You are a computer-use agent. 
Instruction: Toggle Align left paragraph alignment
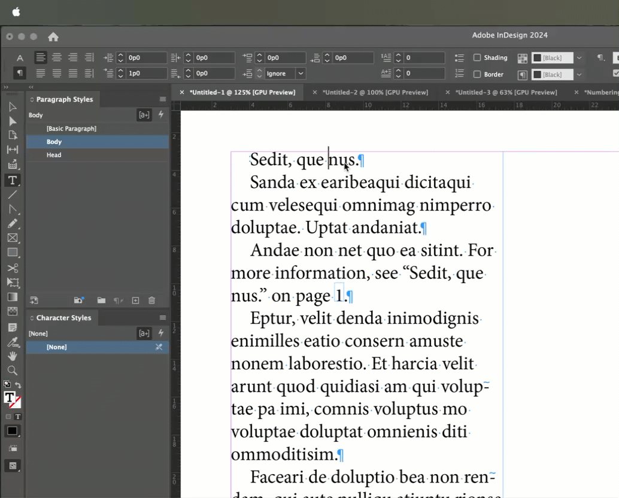click(40, 57)
